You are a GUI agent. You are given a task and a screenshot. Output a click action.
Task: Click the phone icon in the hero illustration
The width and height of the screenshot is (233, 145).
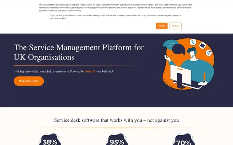tap(193, 42)
